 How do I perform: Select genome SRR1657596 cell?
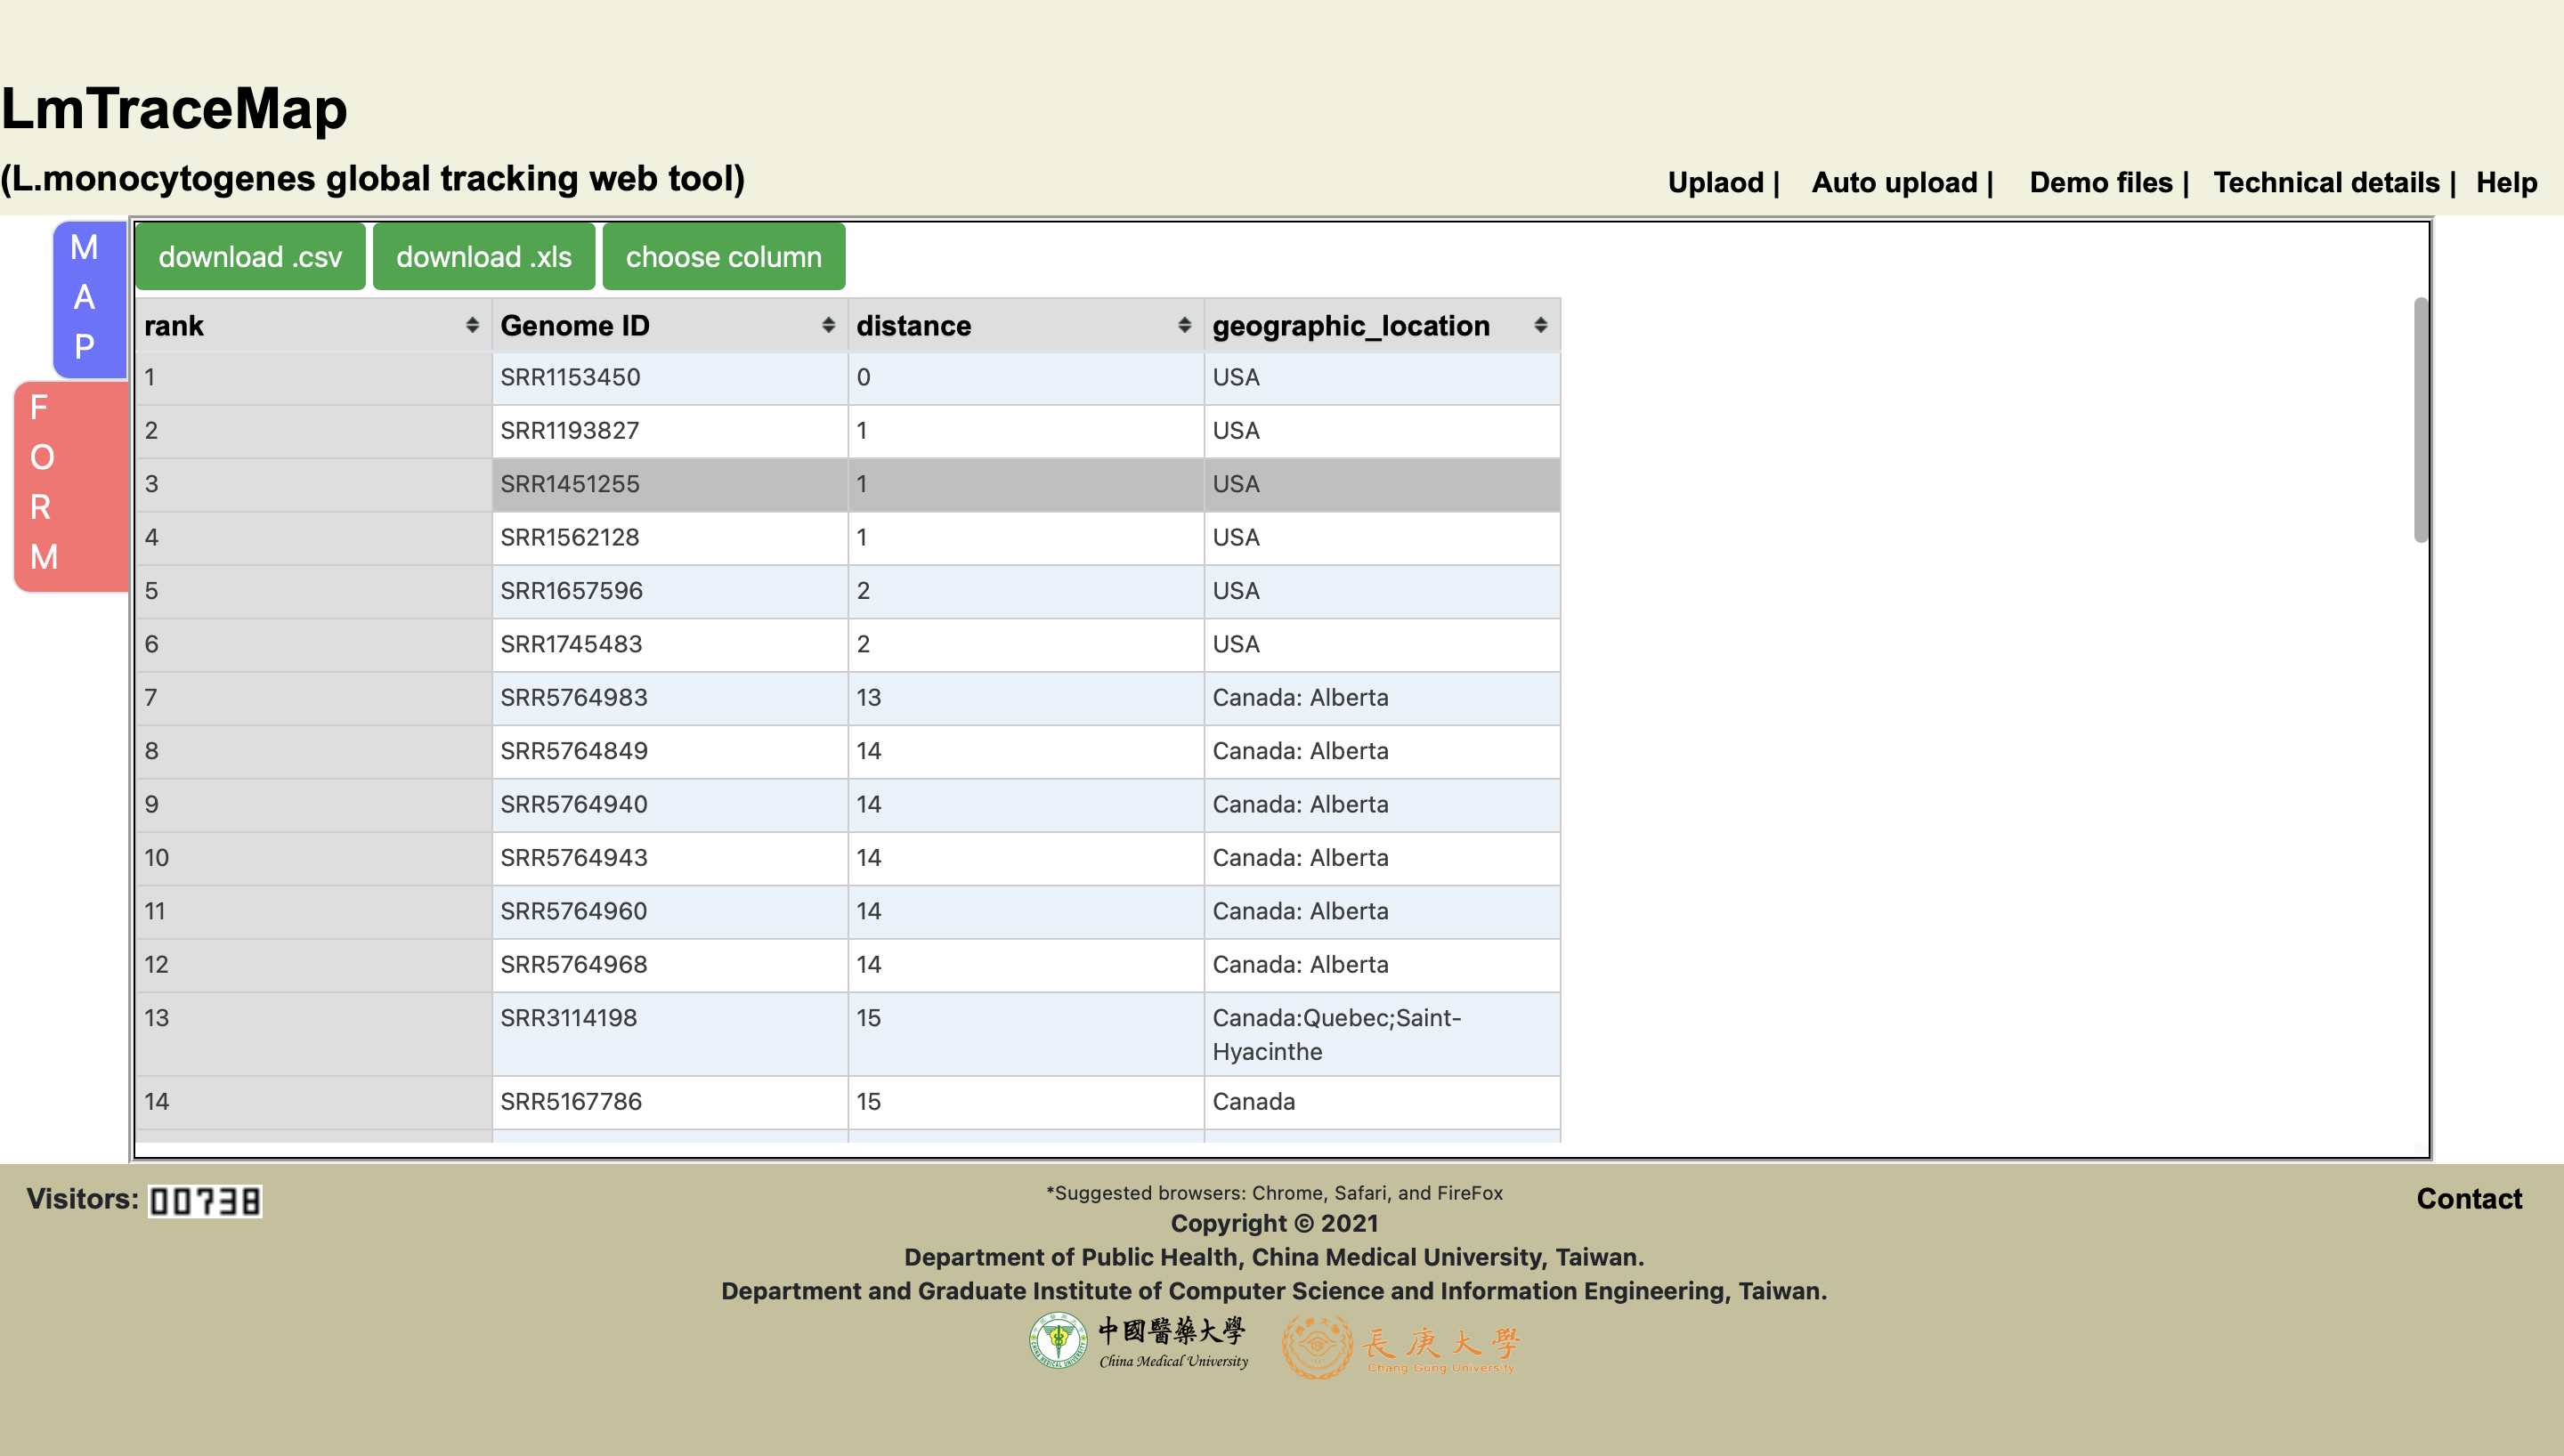(x=669, y=591)
